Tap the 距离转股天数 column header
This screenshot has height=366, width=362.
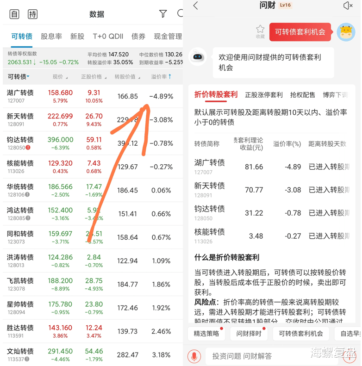(x=327, y=144)
